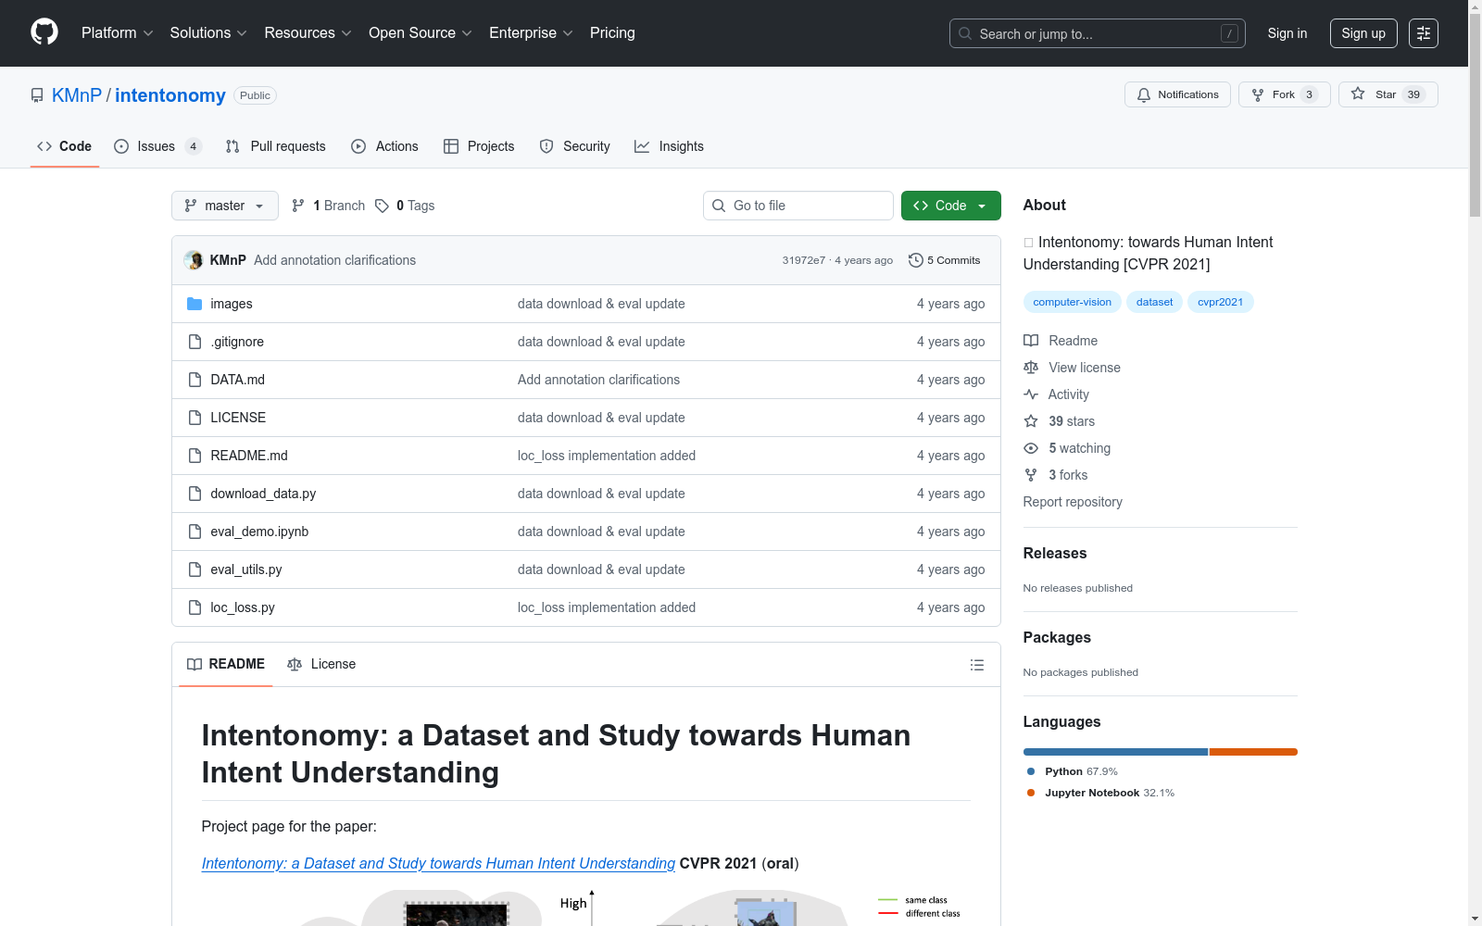Click the Go to file input
The height and width of the screenshot is (926, 1482).
pos(798,206)
